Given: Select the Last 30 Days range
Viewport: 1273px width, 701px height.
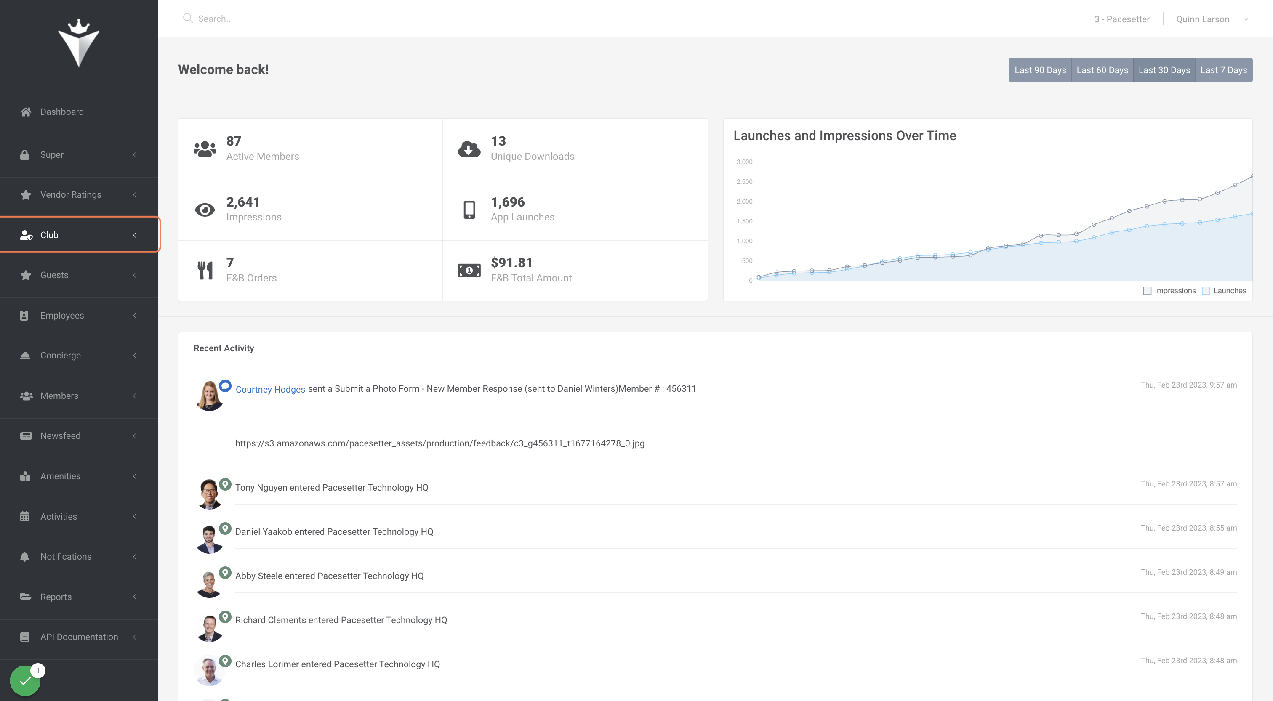Looking at the screenshot, I should coord(1164,70).
